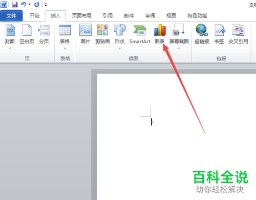This screenshot has width=256, height=200.
Task: Open the undo history dropdown arrow
Action: point(30,5)
